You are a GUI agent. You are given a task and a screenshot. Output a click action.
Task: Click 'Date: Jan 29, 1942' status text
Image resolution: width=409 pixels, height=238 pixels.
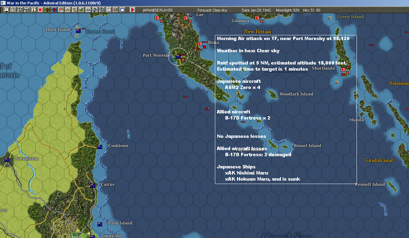tap(256, 10)
